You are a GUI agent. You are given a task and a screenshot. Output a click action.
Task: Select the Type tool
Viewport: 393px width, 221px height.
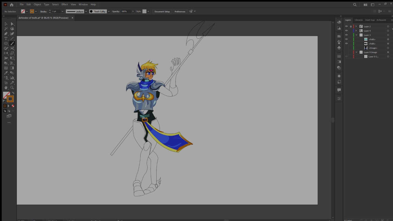[x=6, y=39]
